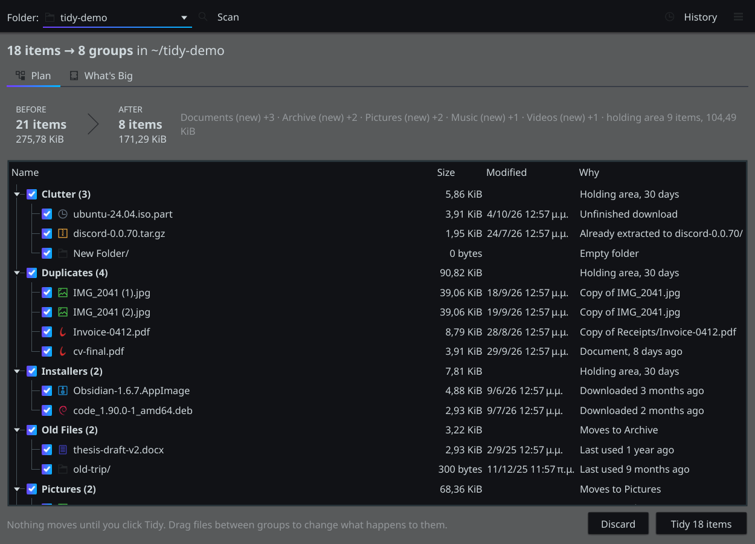Click the Plan tab icon

[21, 76]
